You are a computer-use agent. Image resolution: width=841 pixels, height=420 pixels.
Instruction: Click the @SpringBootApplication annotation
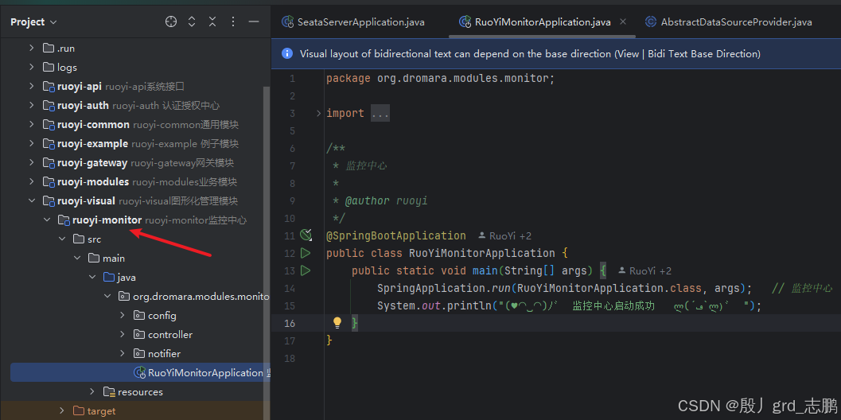coord(395,235)
